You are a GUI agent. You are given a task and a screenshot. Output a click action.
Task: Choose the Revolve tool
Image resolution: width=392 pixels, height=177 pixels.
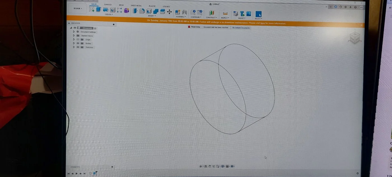(x=106, y=10)
